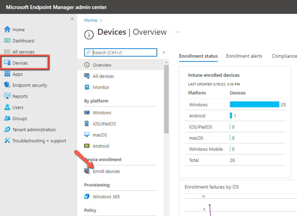This screenshot has width=297, height=216.
Task: Click the Windows count 25
Action: pyautogui.click(x=284, y=104)
